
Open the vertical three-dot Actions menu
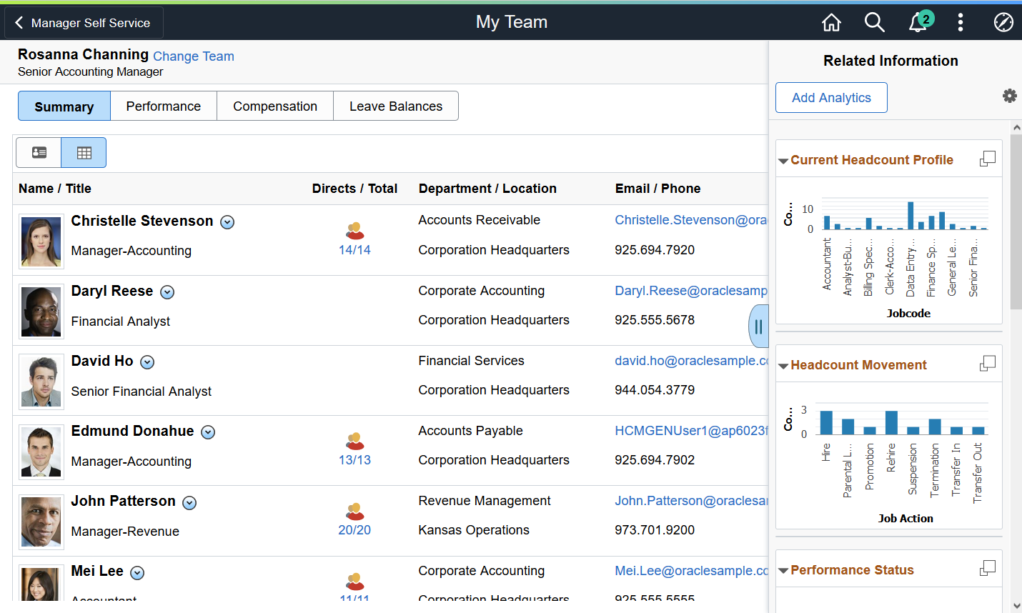[960, 23]
